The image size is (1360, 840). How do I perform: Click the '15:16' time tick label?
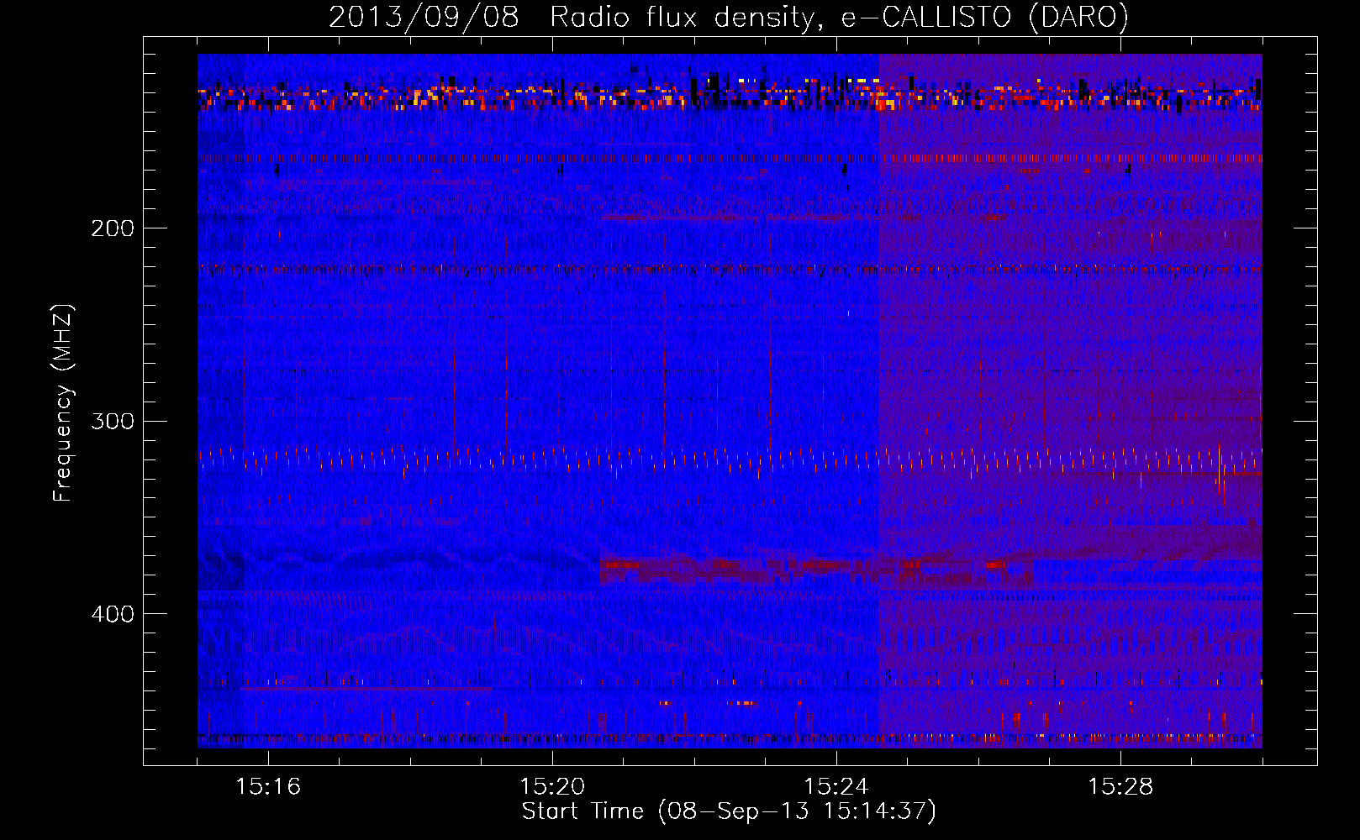[268, 786]
